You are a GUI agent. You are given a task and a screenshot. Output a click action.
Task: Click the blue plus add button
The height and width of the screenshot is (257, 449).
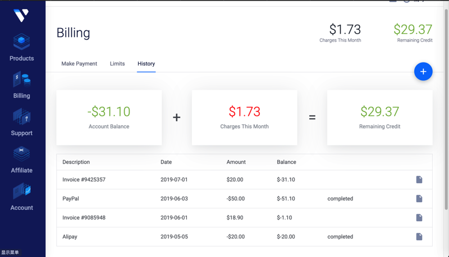423,72
